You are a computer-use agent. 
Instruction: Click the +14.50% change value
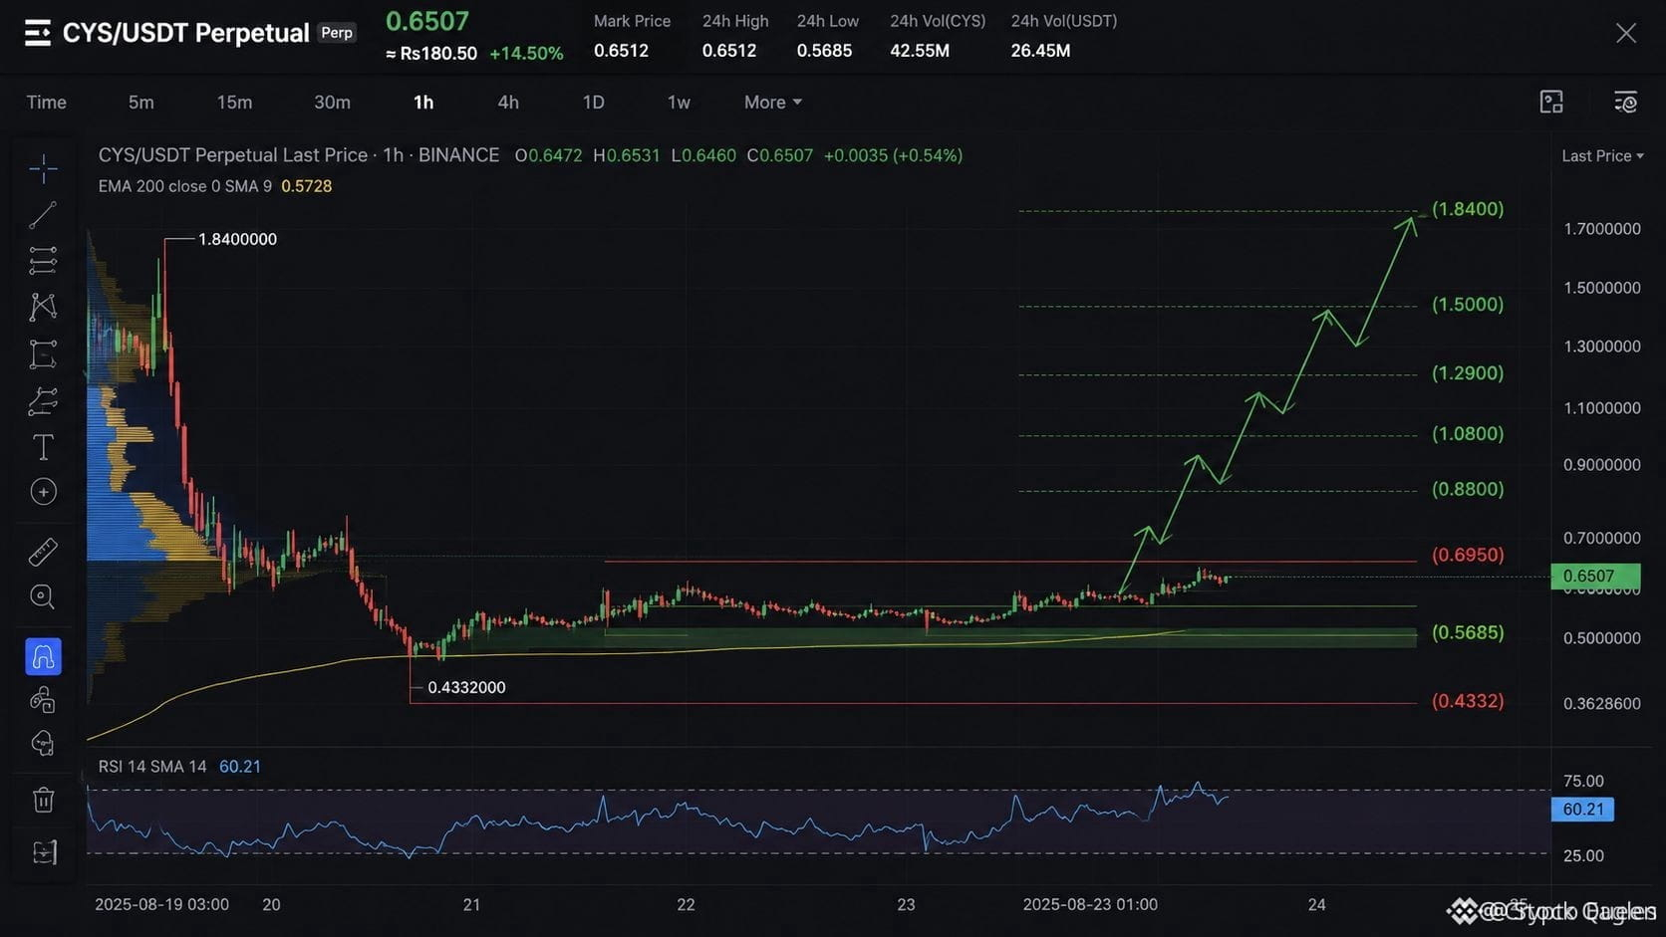(x=526, y=54)
